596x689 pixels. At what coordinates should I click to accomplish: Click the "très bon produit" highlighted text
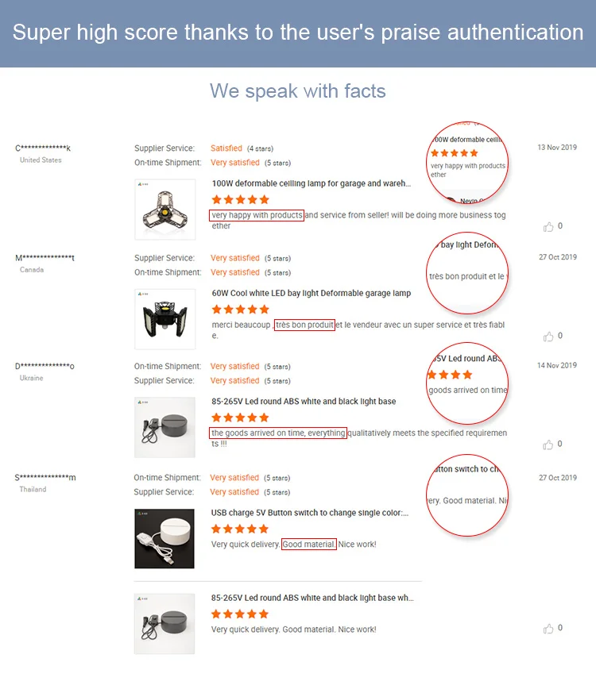[x=305, y=325]
